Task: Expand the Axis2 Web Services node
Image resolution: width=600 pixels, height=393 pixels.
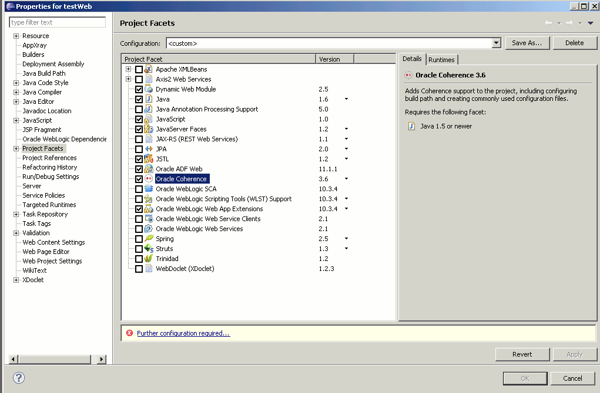Action: [129, 79]
